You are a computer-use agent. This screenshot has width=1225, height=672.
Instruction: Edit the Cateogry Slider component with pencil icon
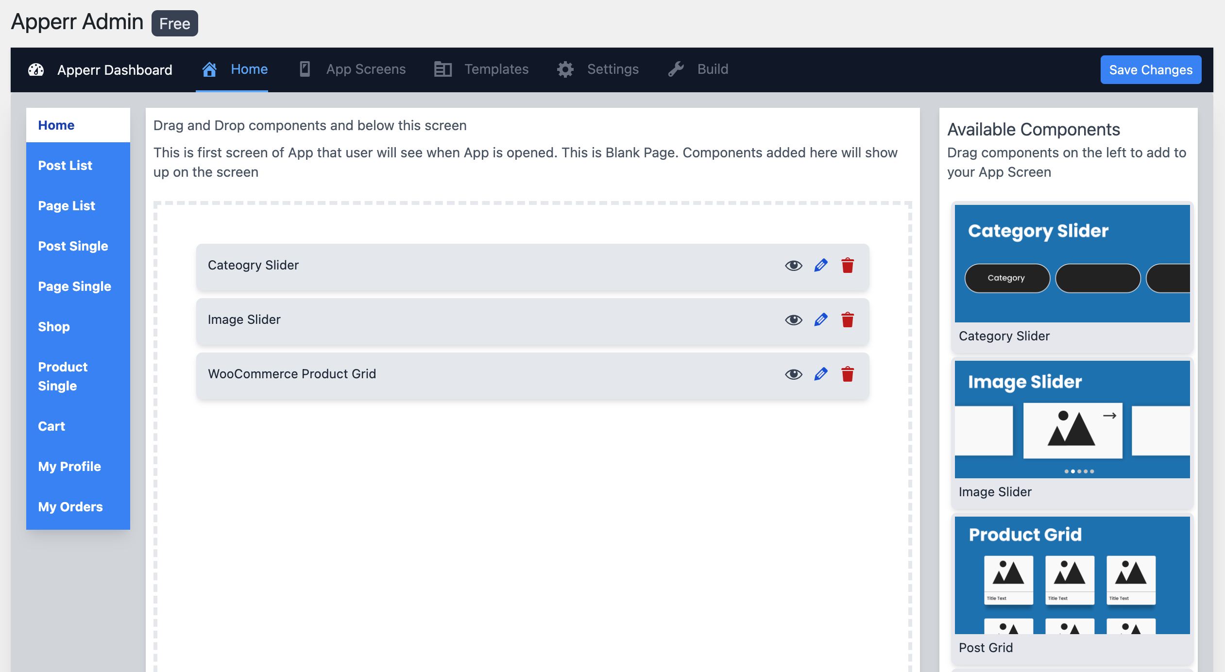pos(820,265)
